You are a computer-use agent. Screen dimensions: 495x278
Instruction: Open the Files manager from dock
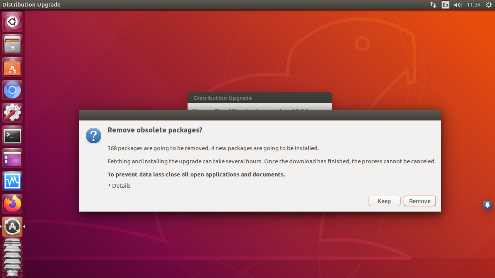12,44
